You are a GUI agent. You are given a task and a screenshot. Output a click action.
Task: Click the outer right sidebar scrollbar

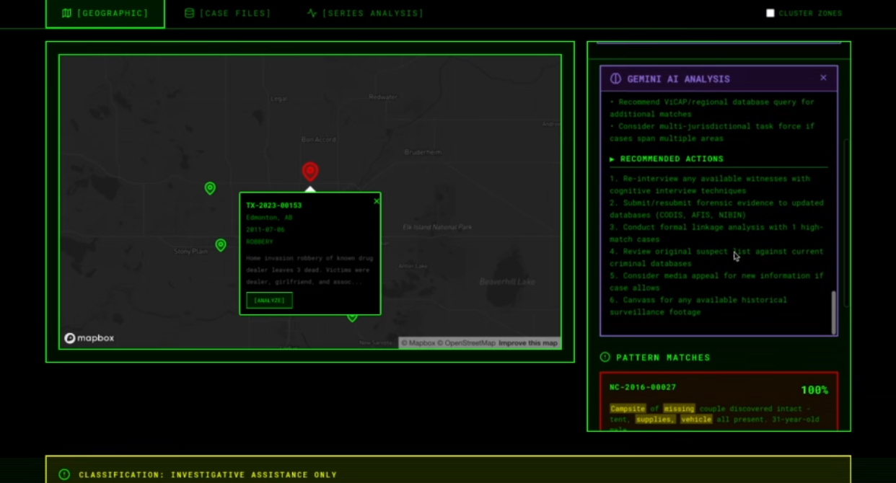(847, 223)
